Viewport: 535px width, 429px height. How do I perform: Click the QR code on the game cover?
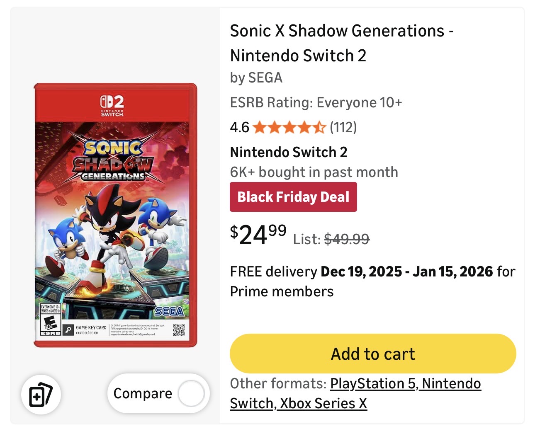pos(179,330)
